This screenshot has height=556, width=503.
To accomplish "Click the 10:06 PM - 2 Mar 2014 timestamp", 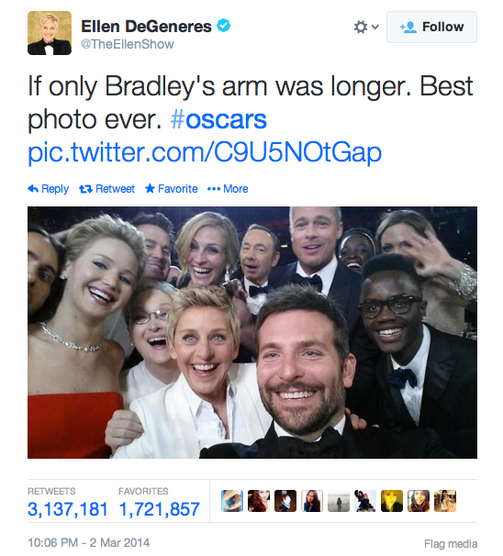I will point(88,542).
